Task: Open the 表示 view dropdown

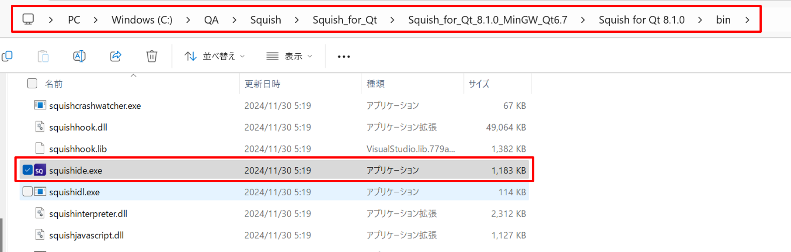Action: point(289,56)
